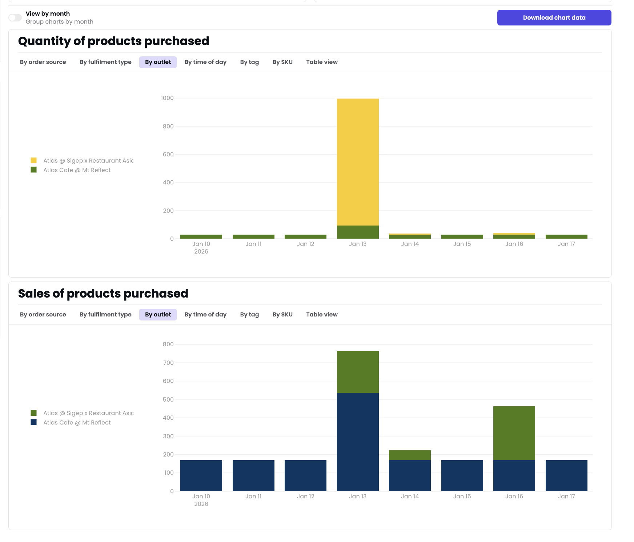Screen dimensions: 634x542
Task: Click the active By outlet tab in quantity chart
Action: pos(158,62)
